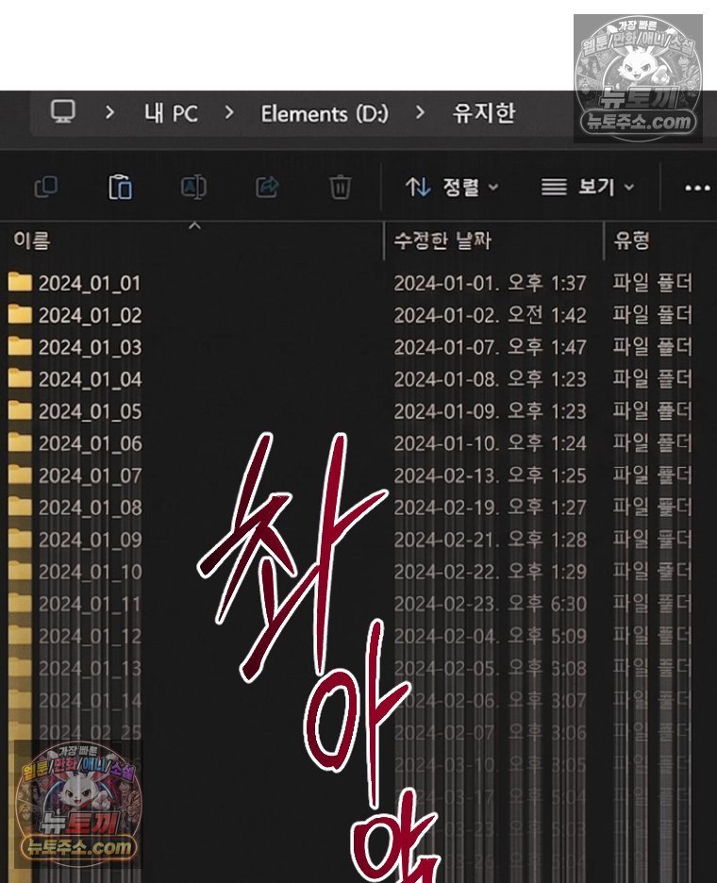Open the 정렬 sort dropdown
This screenshot has width=717, height=883.
452,187
